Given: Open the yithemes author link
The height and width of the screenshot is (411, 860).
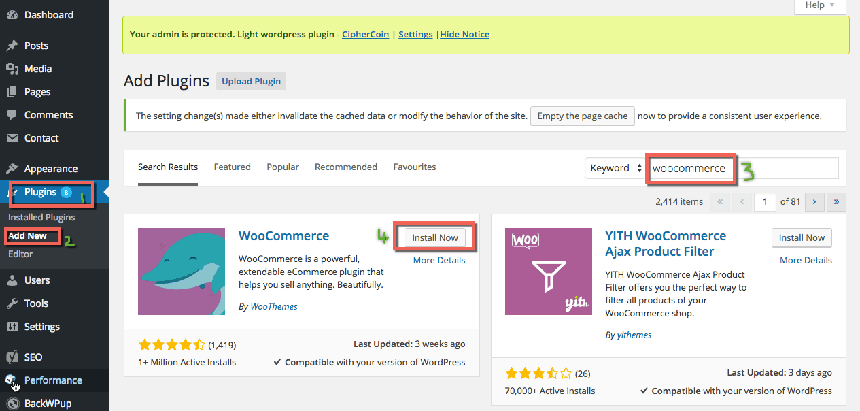Looking at the screenshot, I should (x=634, y=335).
